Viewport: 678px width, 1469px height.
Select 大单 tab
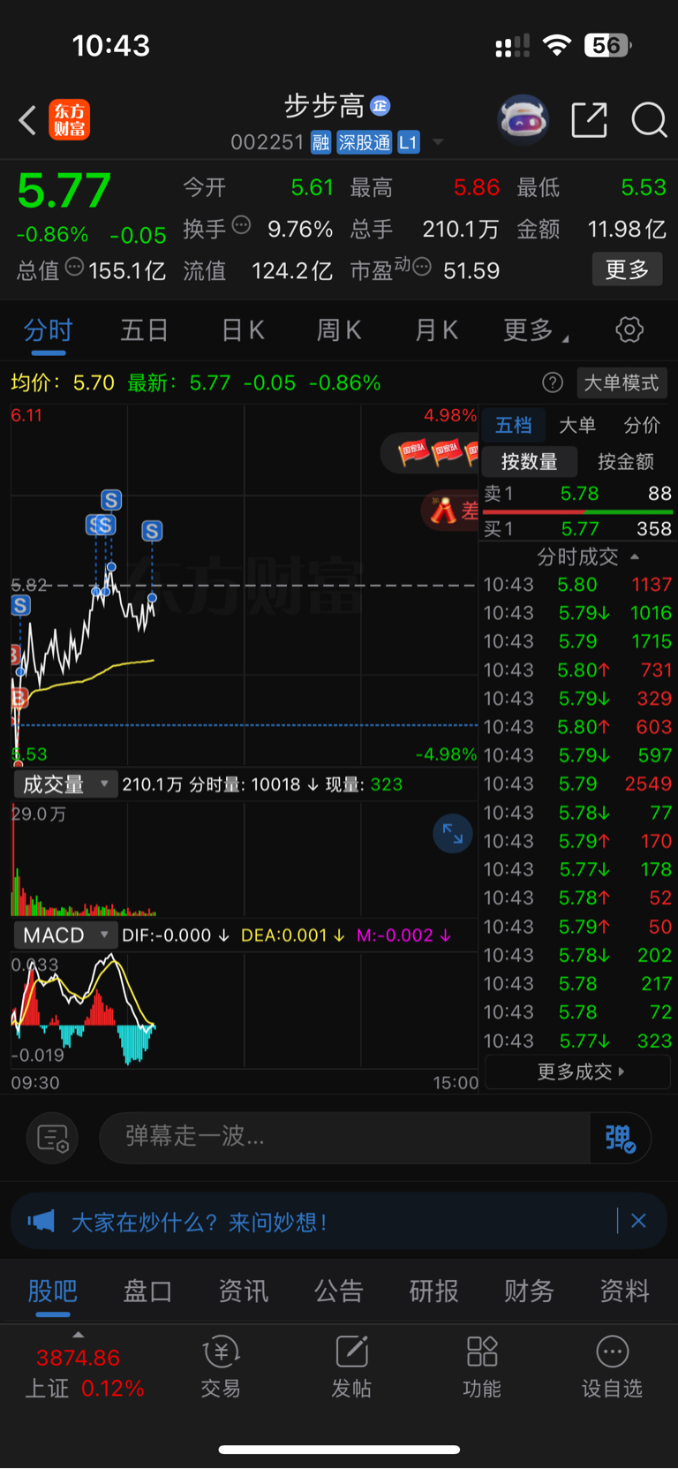[x=577, y=426]
